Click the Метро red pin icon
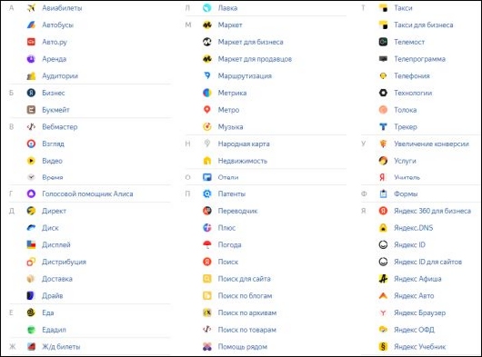 coord(207,110)
